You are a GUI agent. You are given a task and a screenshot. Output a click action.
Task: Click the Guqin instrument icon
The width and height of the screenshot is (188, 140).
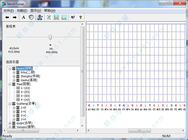click(x=14, y=123)
